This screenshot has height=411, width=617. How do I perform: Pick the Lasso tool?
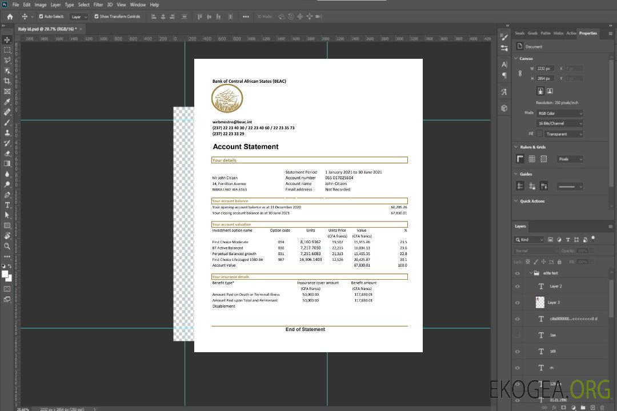pos(7,60)
